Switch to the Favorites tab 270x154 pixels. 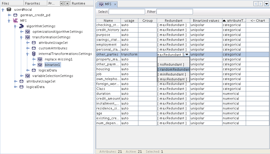[x=32, y=3]
